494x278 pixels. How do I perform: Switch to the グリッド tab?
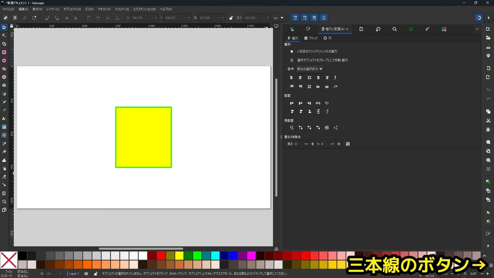point(311,38)
